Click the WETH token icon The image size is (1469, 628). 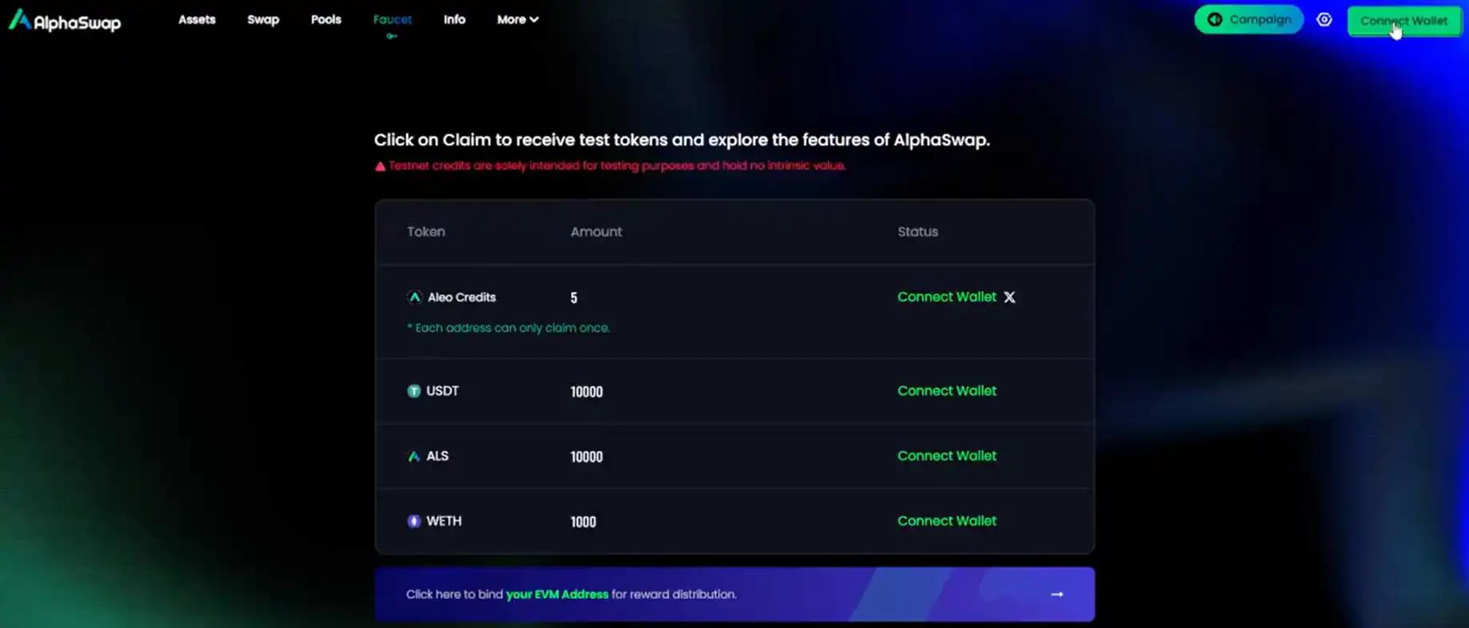(413, 521)
